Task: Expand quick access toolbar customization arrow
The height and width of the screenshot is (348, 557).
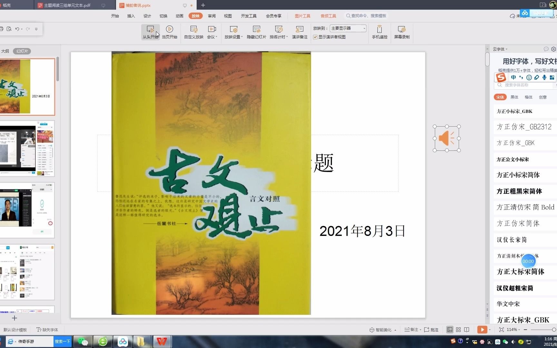Action: point(36,29)
